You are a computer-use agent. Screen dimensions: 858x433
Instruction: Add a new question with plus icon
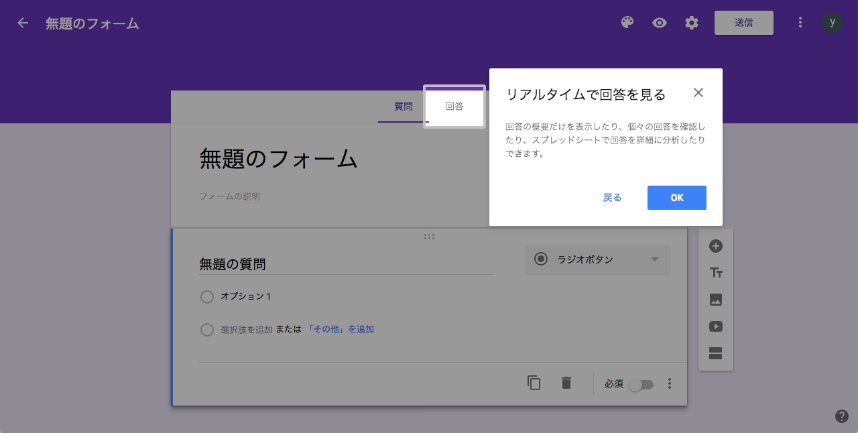click(716, 246)
